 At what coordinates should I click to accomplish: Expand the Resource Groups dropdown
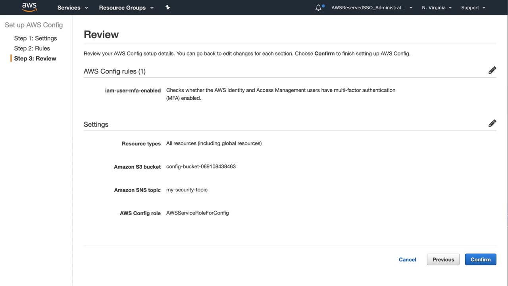[x=126, y=8]
